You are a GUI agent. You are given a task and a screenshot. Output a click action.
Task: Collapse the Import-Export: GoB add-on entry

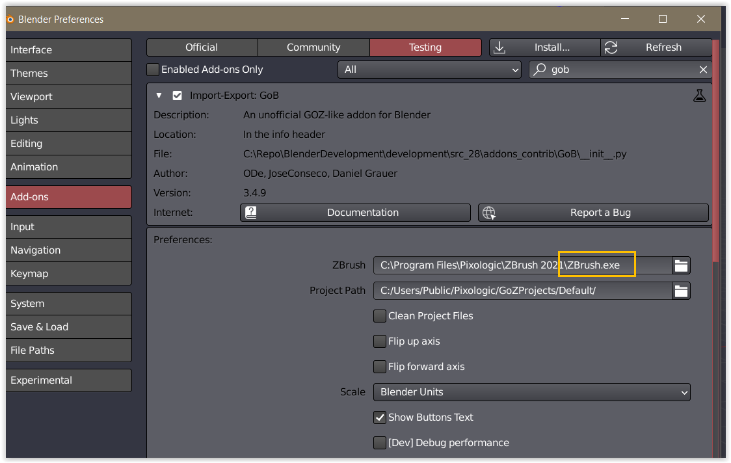[159, 95]
